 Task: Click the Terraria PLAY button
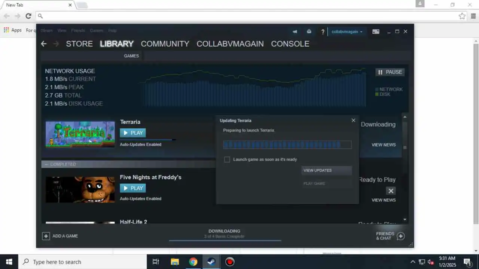coord(133,133)
